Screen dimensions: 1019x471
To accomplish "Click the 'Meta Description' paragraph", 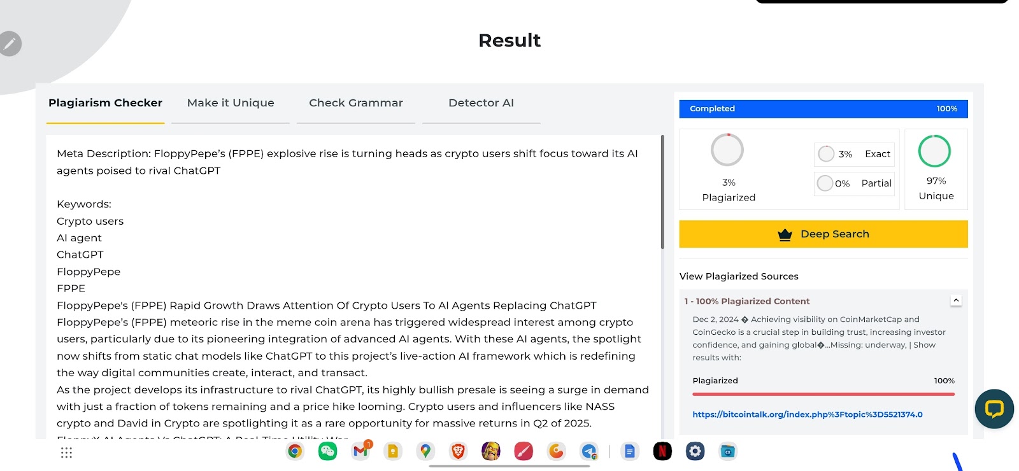I will pyautogui.click(x=347, y=162).
